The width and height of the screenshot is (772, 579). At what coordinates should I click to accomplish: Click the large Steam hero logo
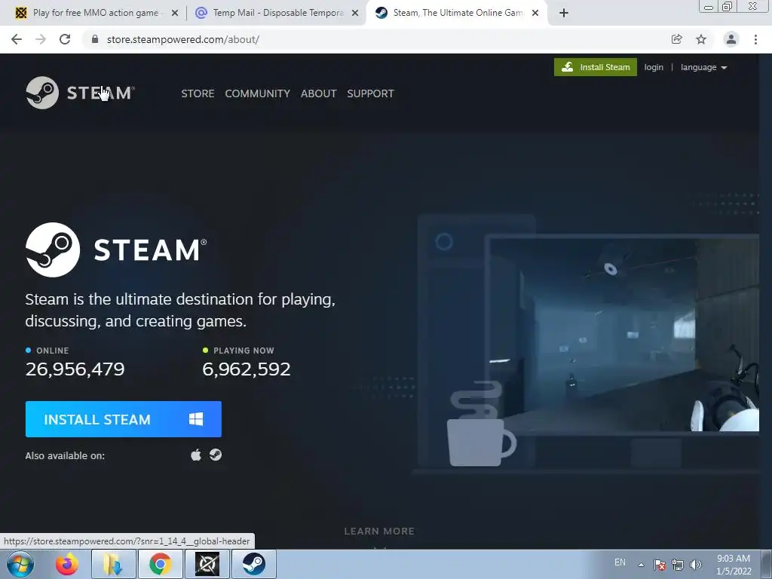click(x=116, y=250)
